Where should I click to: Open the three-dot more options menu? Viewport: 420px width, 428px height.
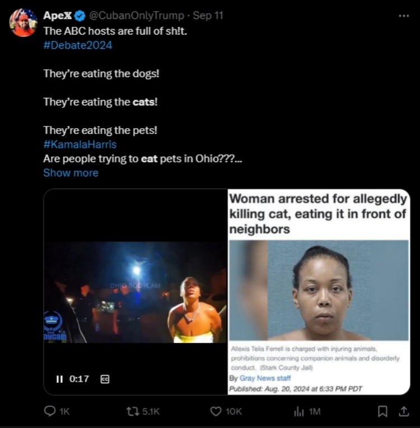coord(403,16)
